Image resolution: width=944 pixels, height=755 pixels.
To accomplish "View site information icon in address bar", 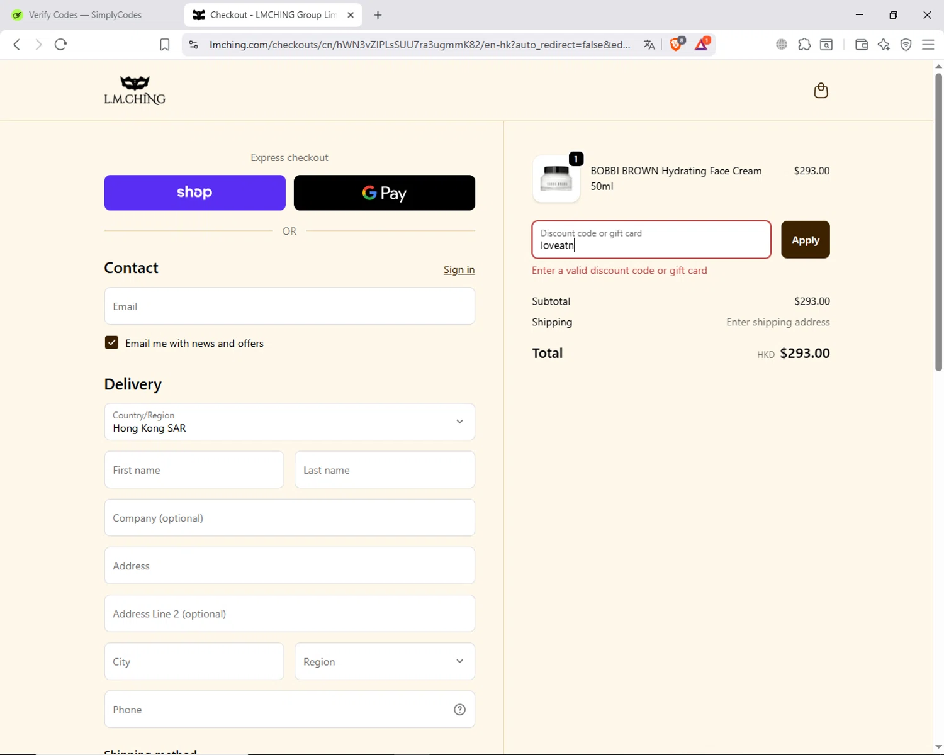I will (x=194, y=45).
